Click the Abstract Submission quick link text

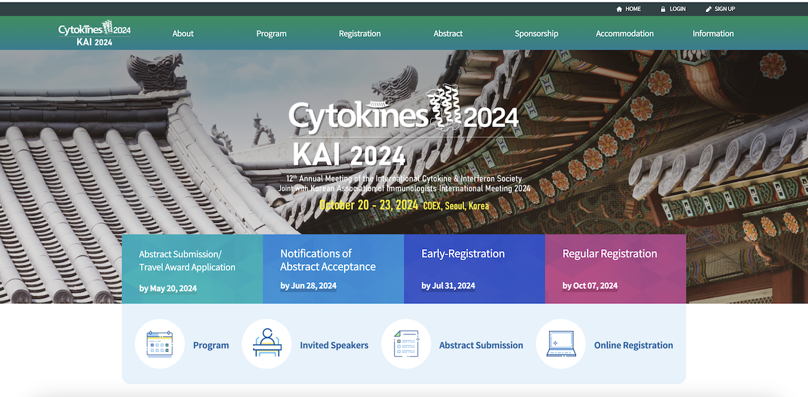(x=481, y=345)
